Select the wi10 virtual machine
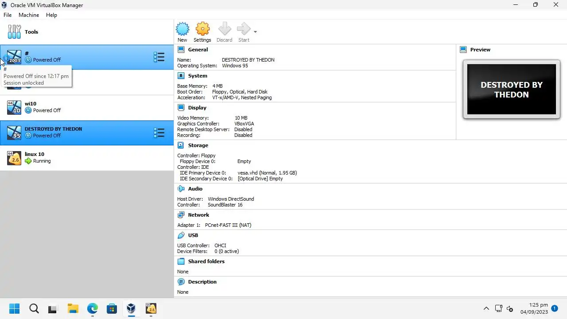 click(87, 107)
